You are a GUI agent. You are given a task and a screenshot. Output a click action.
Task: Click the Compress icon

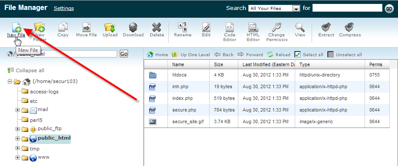click(350, 27)
